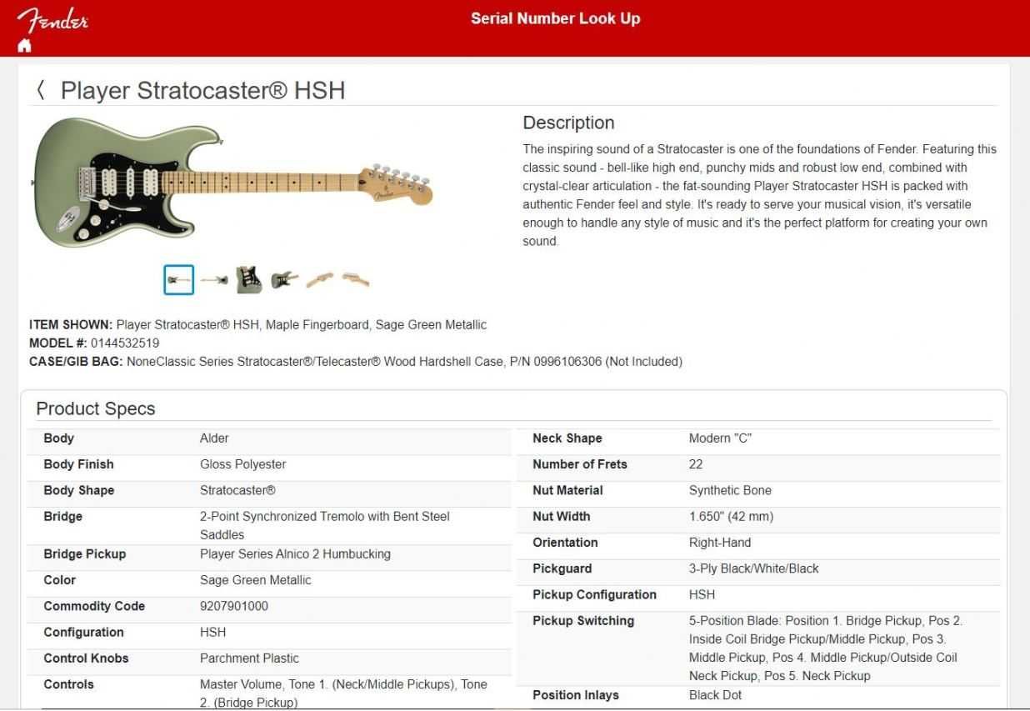Image resolution: width=1030 pixels, height=711 pixels.
Task: Click the Description heading
Action: [568, 123]
